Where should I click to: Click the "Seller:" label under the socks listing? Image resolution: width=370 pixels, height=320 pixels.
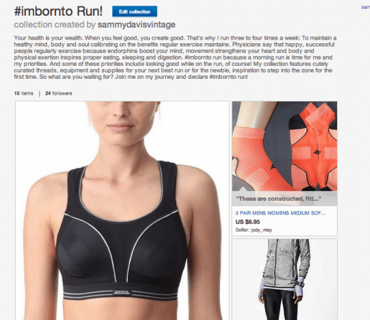[243, 230]
